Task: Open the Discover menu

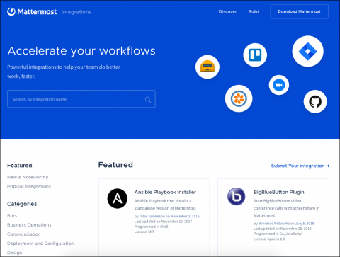Action: click(227, 11)
